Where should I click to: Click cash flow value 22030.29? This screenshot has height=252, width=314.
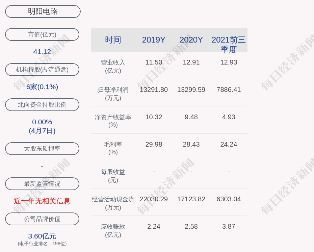tap(154, 199)
